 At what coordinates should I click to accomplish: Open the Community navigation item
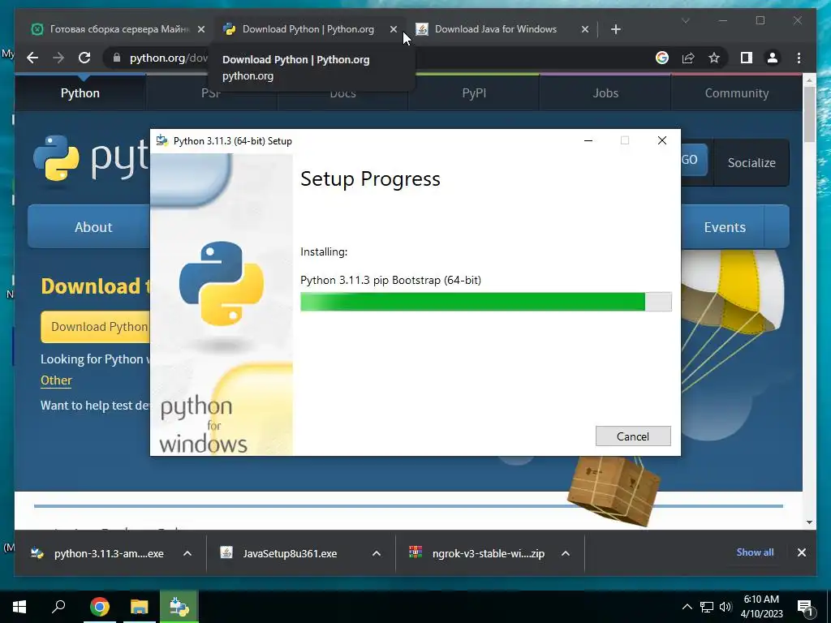737,92
